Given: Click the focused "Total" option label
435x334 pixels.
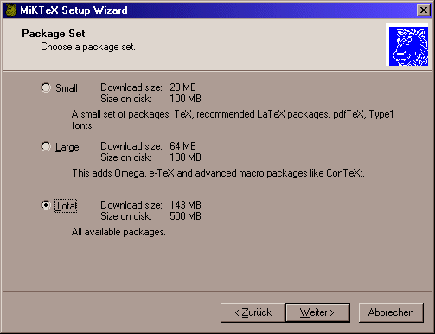Looking at the screenshot, I should (x=66, y=206).
